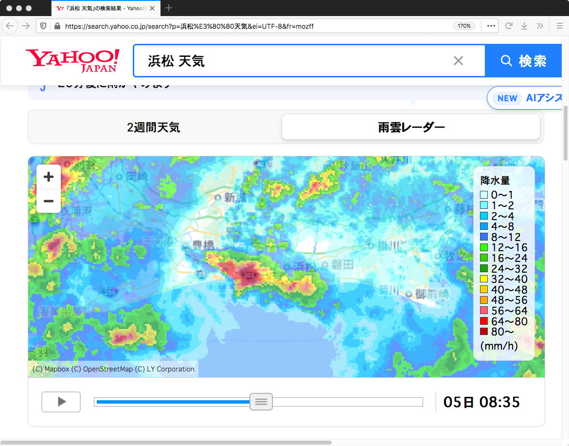Click the 12~16 green legend swatch

click(484, 247)
